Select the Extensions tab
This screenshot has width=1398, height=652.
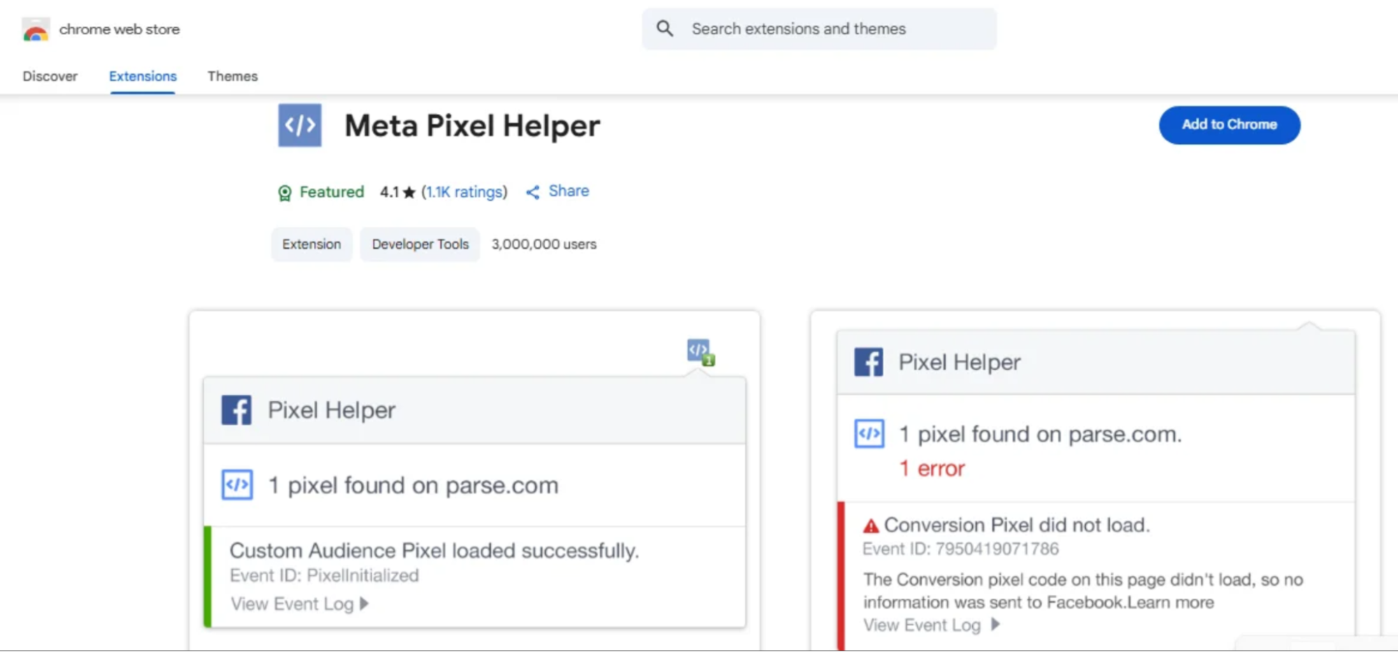click(x=143, y=76)
